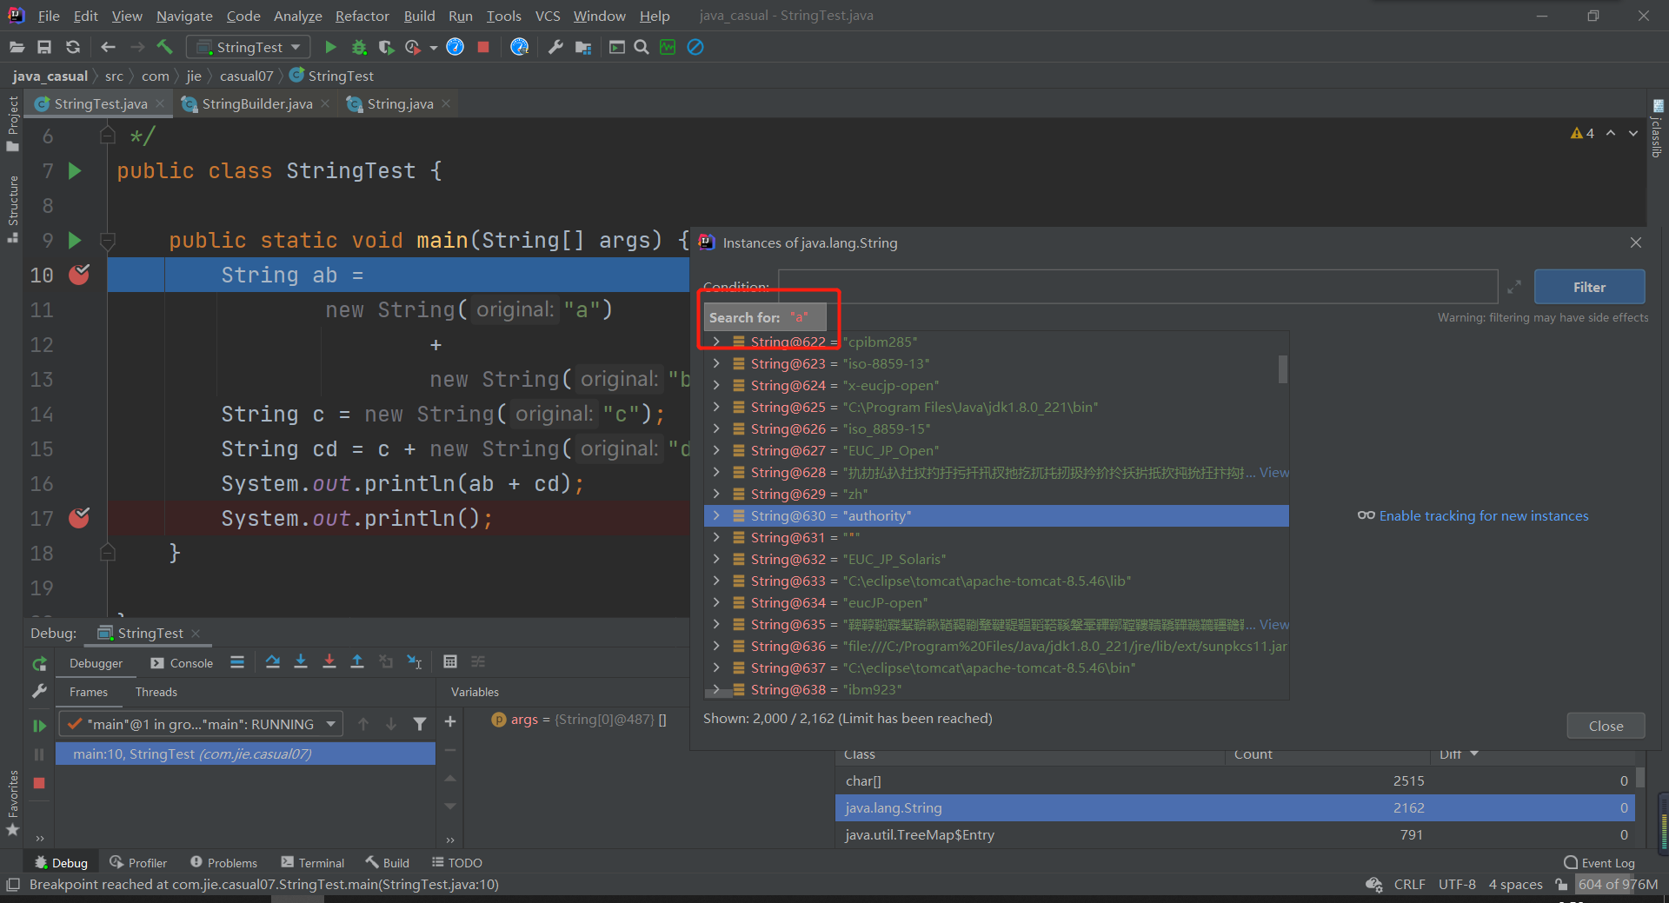Viewport: 1669px width, 903px height.
Task: Select the char[] class row
Action: click(1234, 780)
